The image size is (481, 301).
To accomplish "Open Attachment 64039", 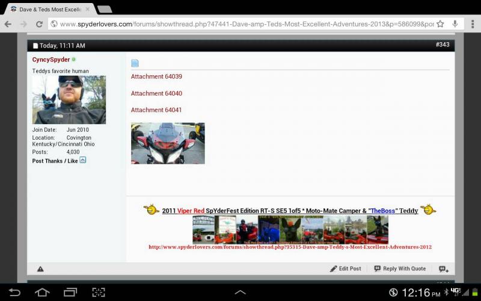I will (x=156, y=76).
